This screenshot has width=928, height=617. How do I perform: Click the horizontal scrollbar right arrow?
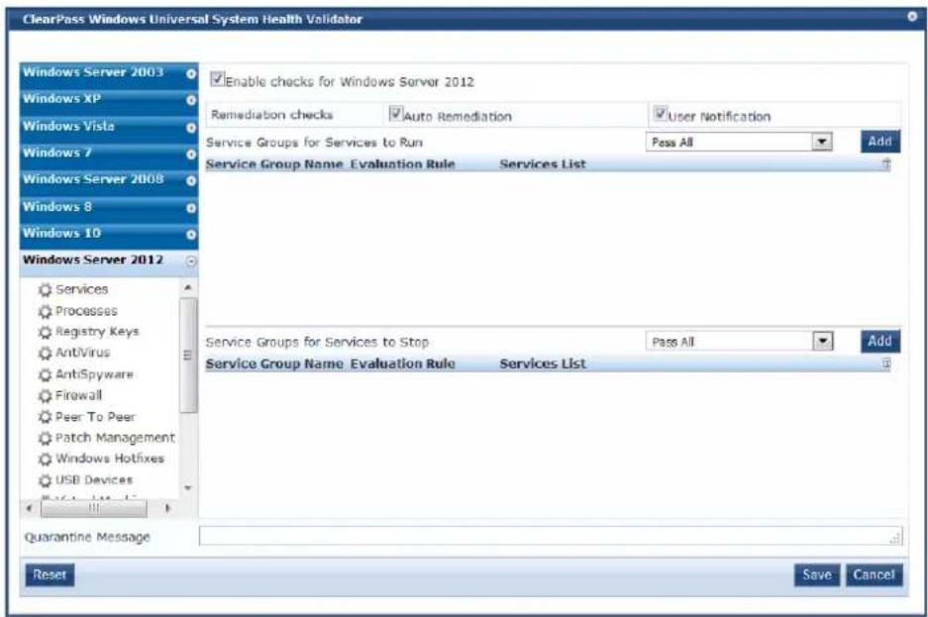[167, 507]
